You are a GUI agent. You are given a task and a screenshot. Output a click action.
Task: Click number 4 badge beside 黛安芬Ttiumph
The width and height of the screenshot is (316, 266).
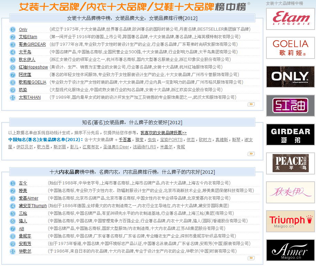pyautogui.click(x=13, y=206)
